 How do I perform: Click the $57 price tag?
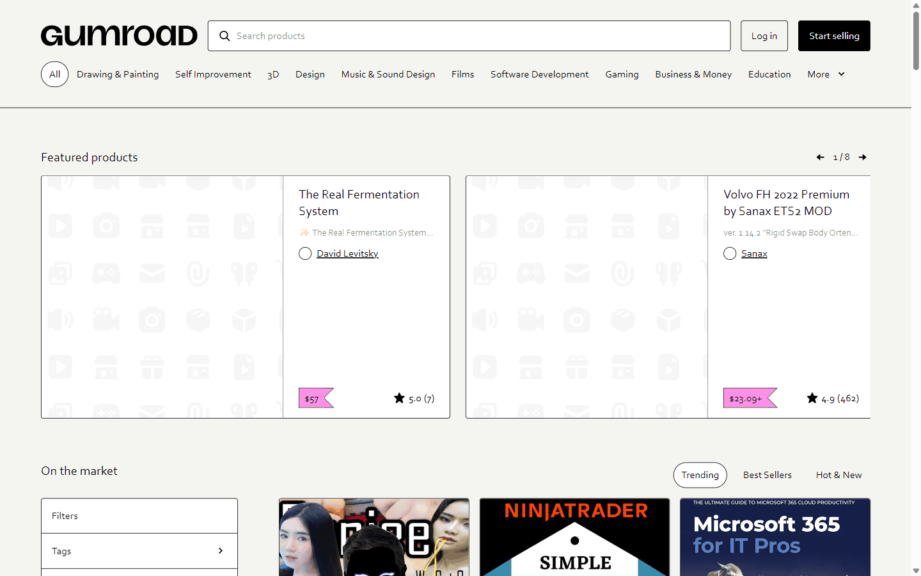point(316,398)
